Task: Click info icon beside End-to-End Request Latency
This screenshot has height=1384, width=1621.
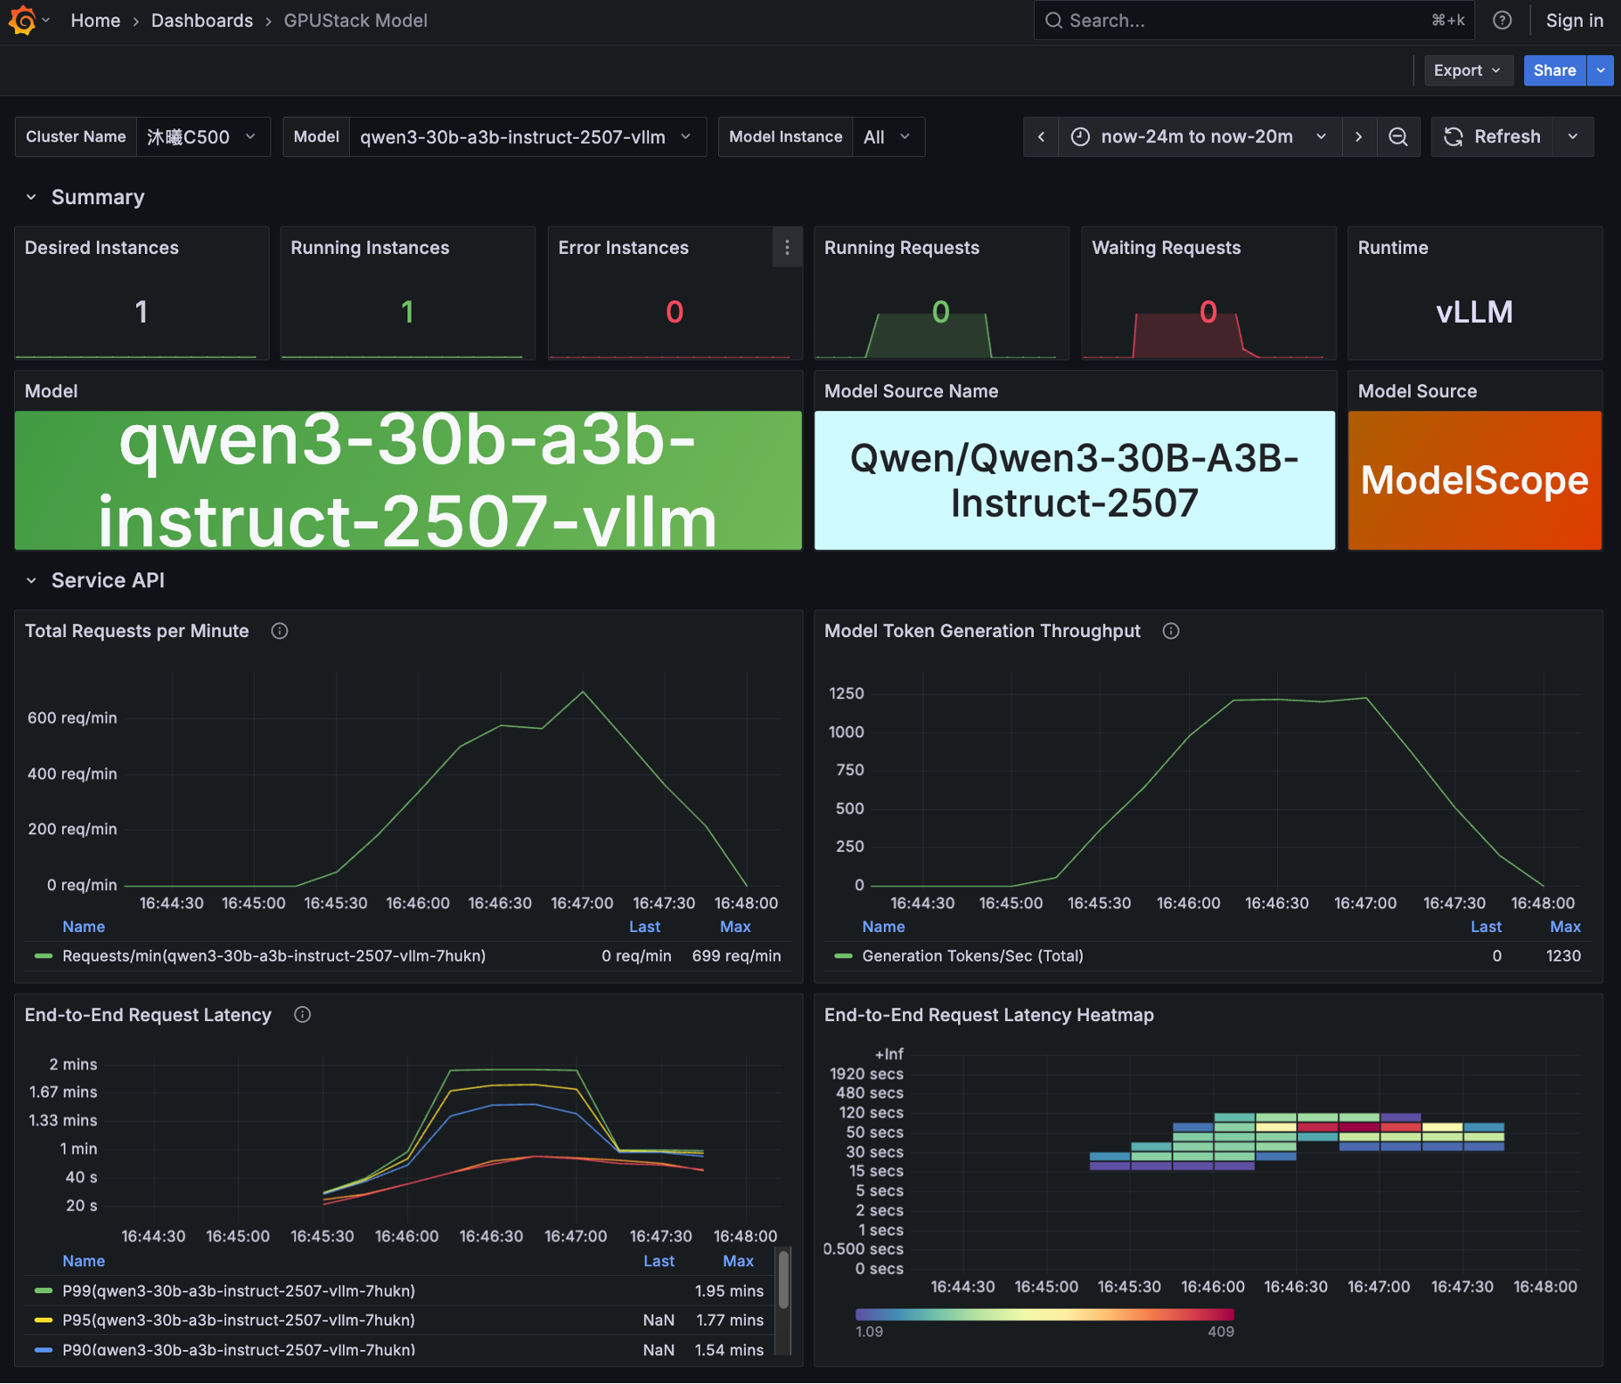Action: pyautogui.click(x=302, y=1015)
